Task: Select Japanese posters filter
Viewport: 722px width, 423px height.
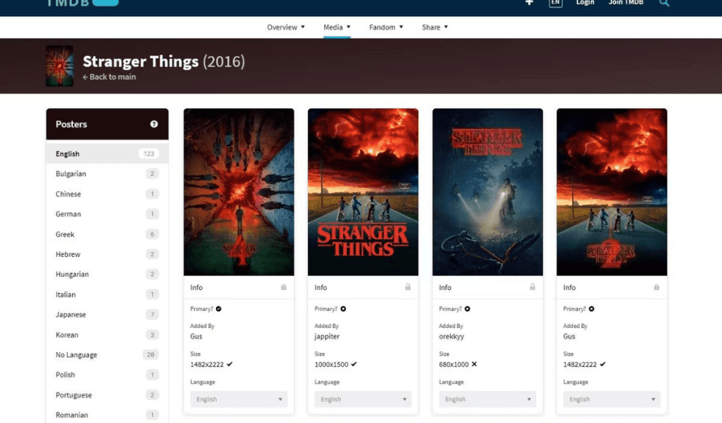Action: click(107, 314)
